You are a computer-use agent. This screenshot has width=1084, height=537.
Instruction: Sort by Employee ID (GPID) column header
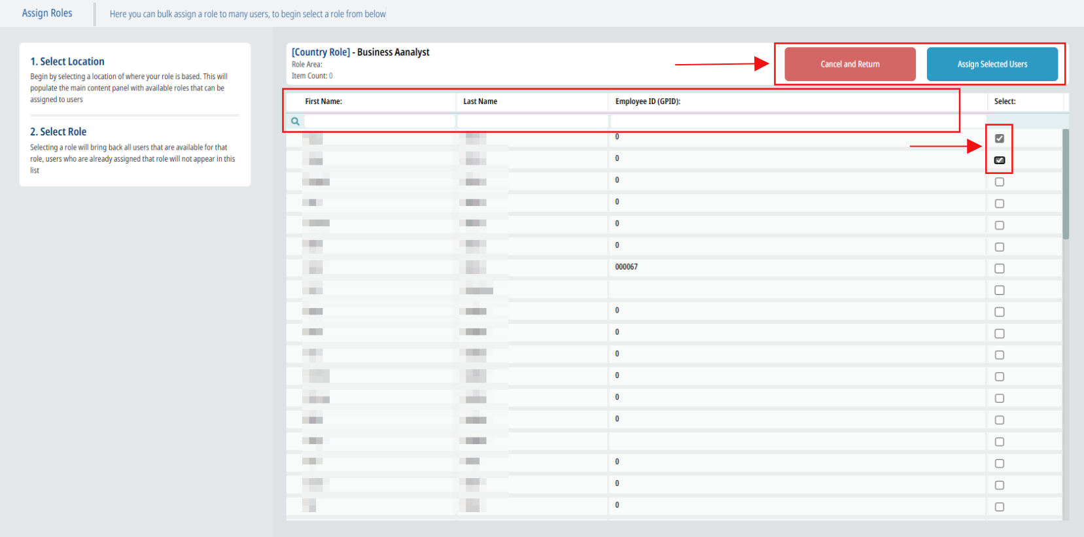tap(648, 101)
